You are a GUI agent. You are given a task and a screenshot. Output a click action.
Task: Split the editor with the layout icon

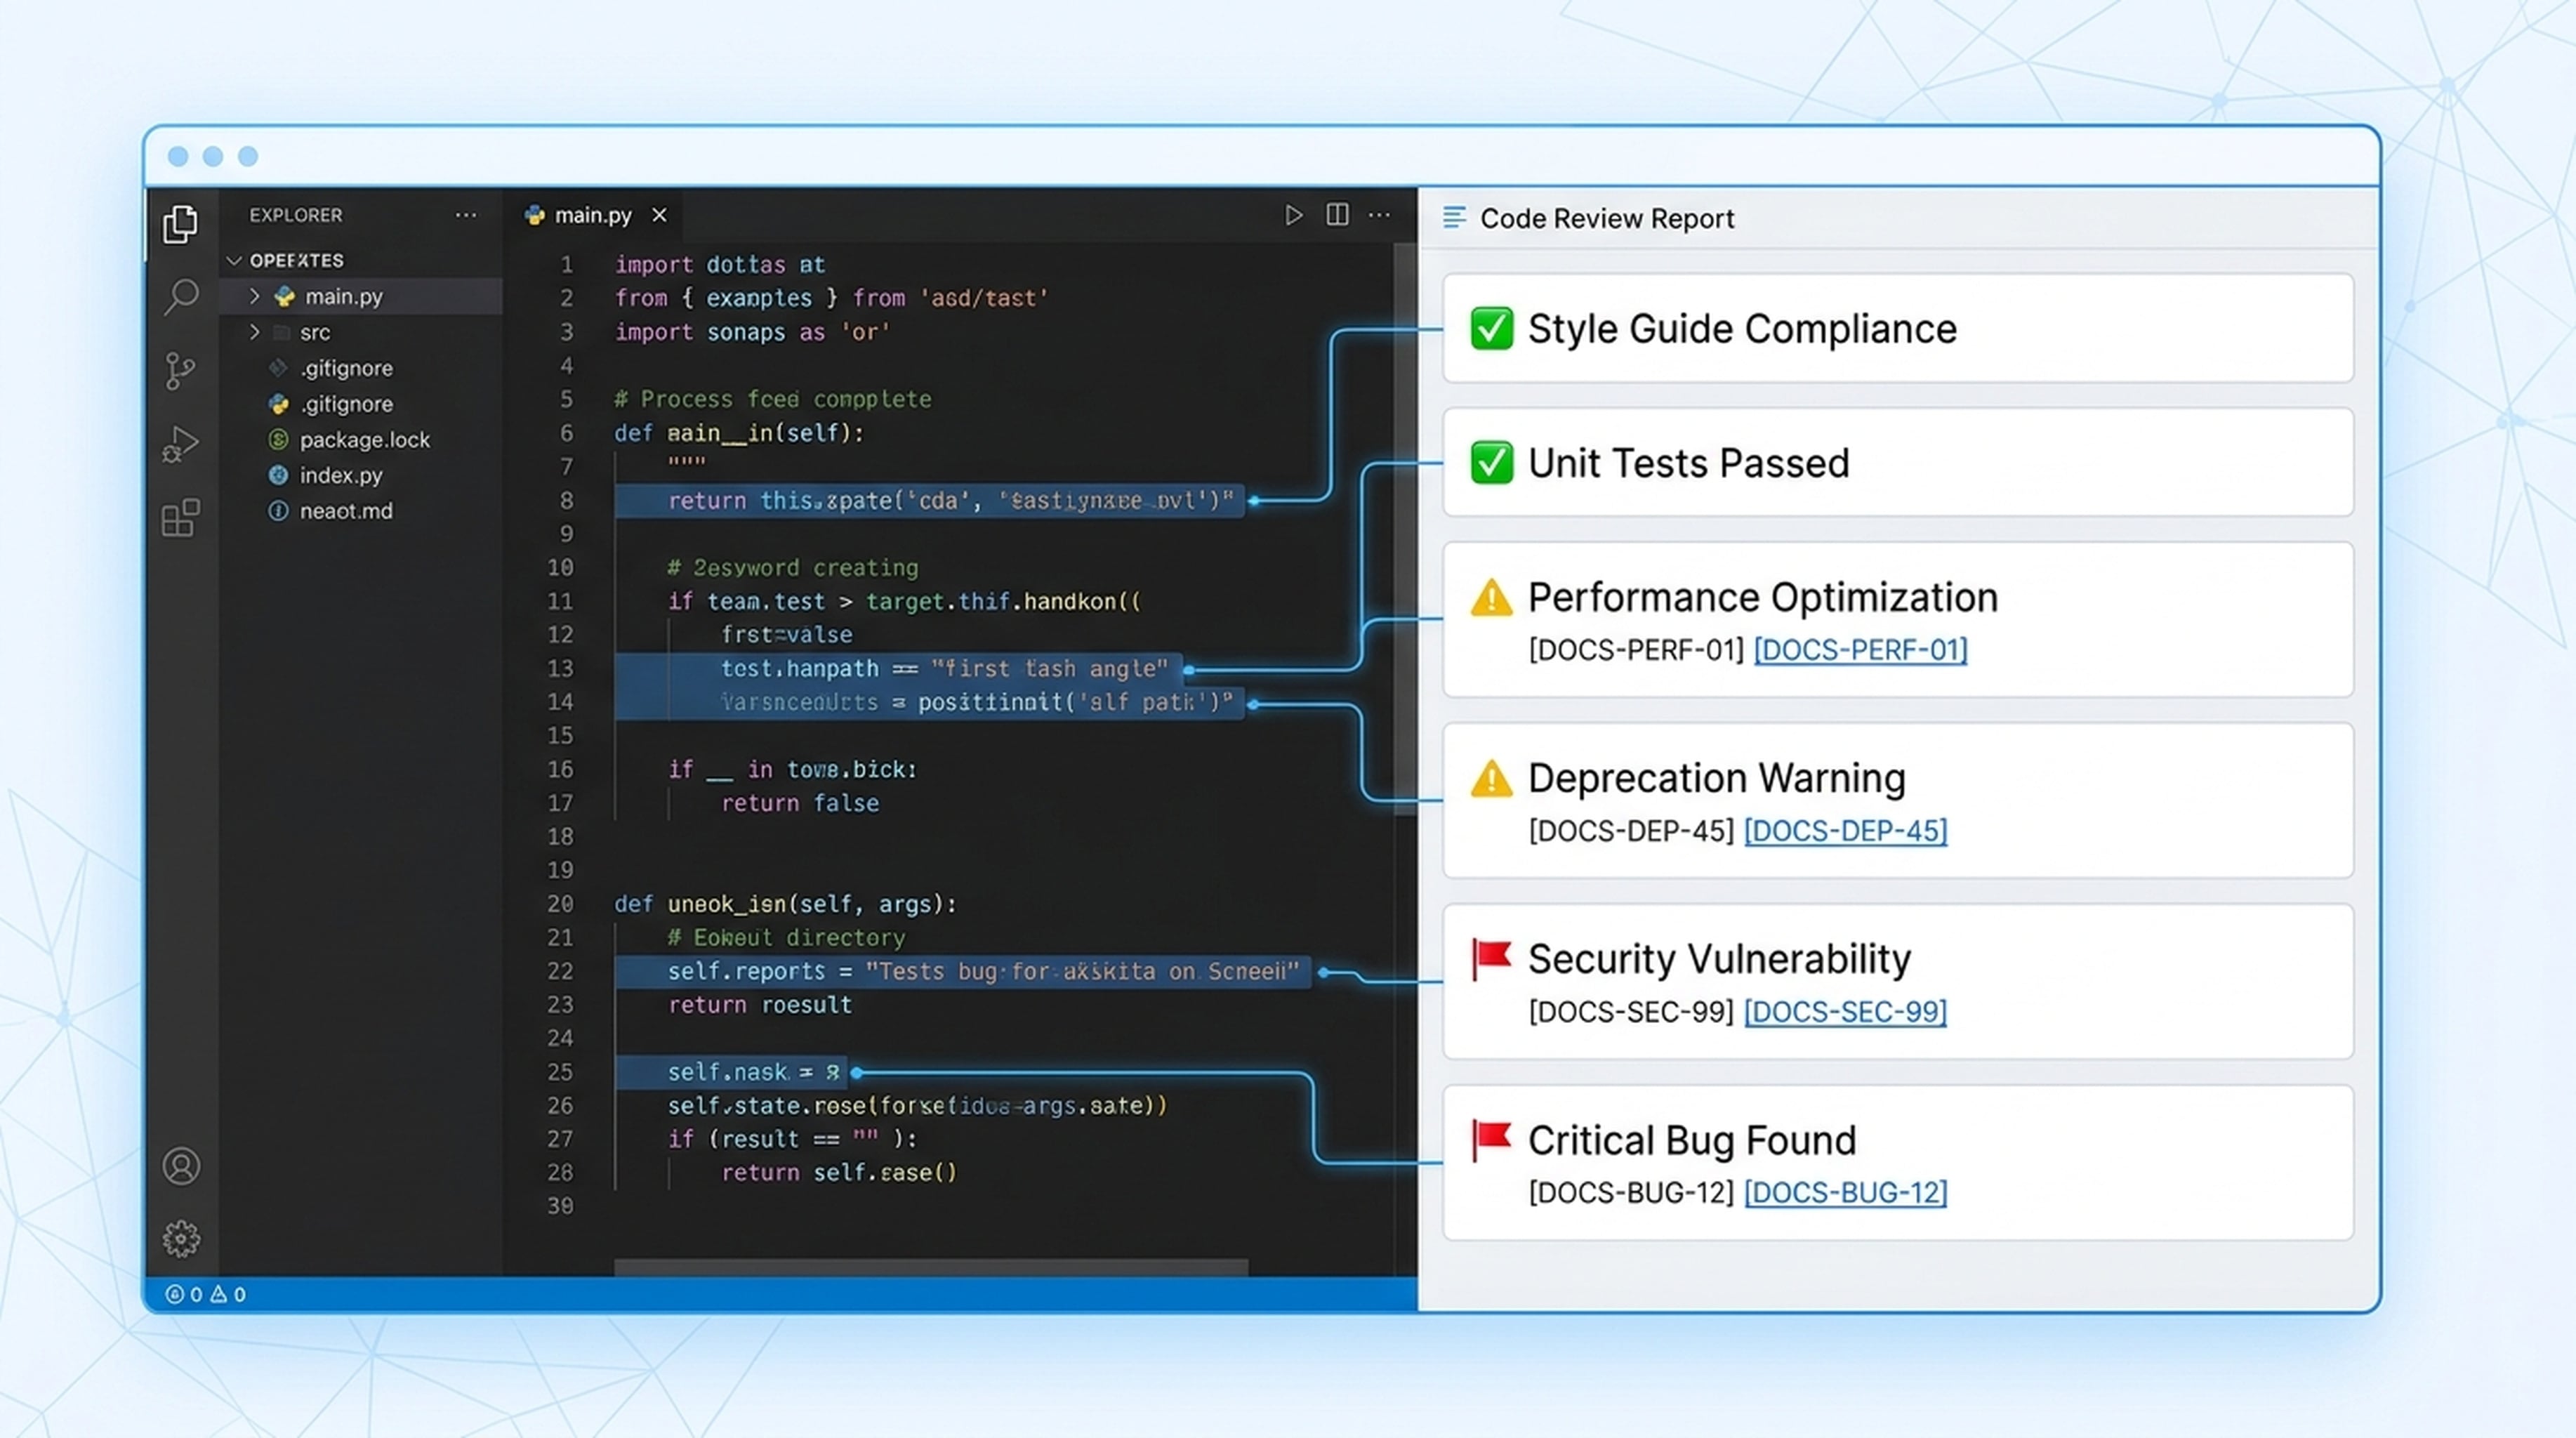pyautogui.click(x=1337, y=214)
